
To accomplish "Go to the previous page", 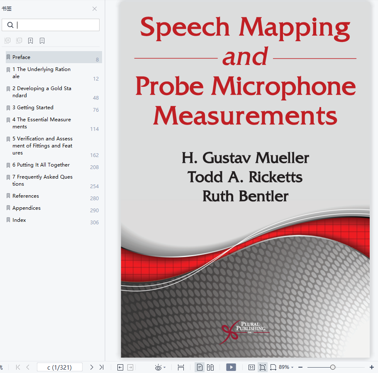I will (28, 367).
